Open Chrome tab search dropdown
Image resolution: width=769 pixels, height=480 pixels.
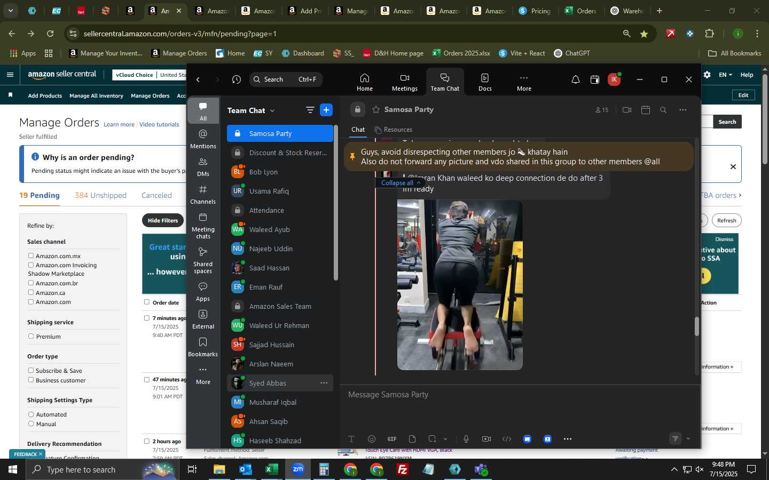click(x=11, y=11)
